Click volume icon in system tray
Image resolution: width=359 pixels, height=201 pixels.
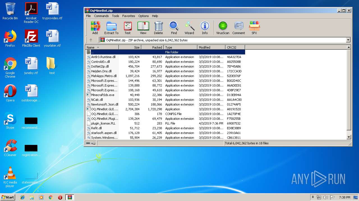pos(325,197)
